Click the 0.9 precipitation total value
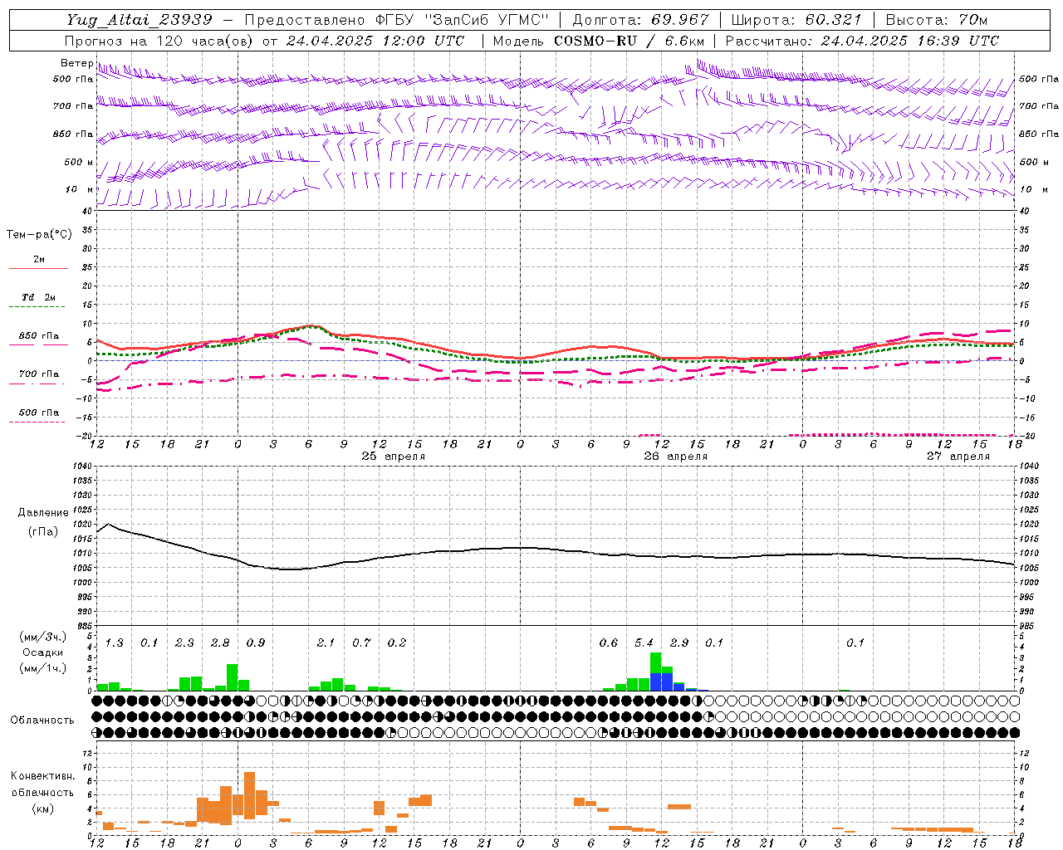The width and height of the screenshot is (1063, 850). pos(256,642)
